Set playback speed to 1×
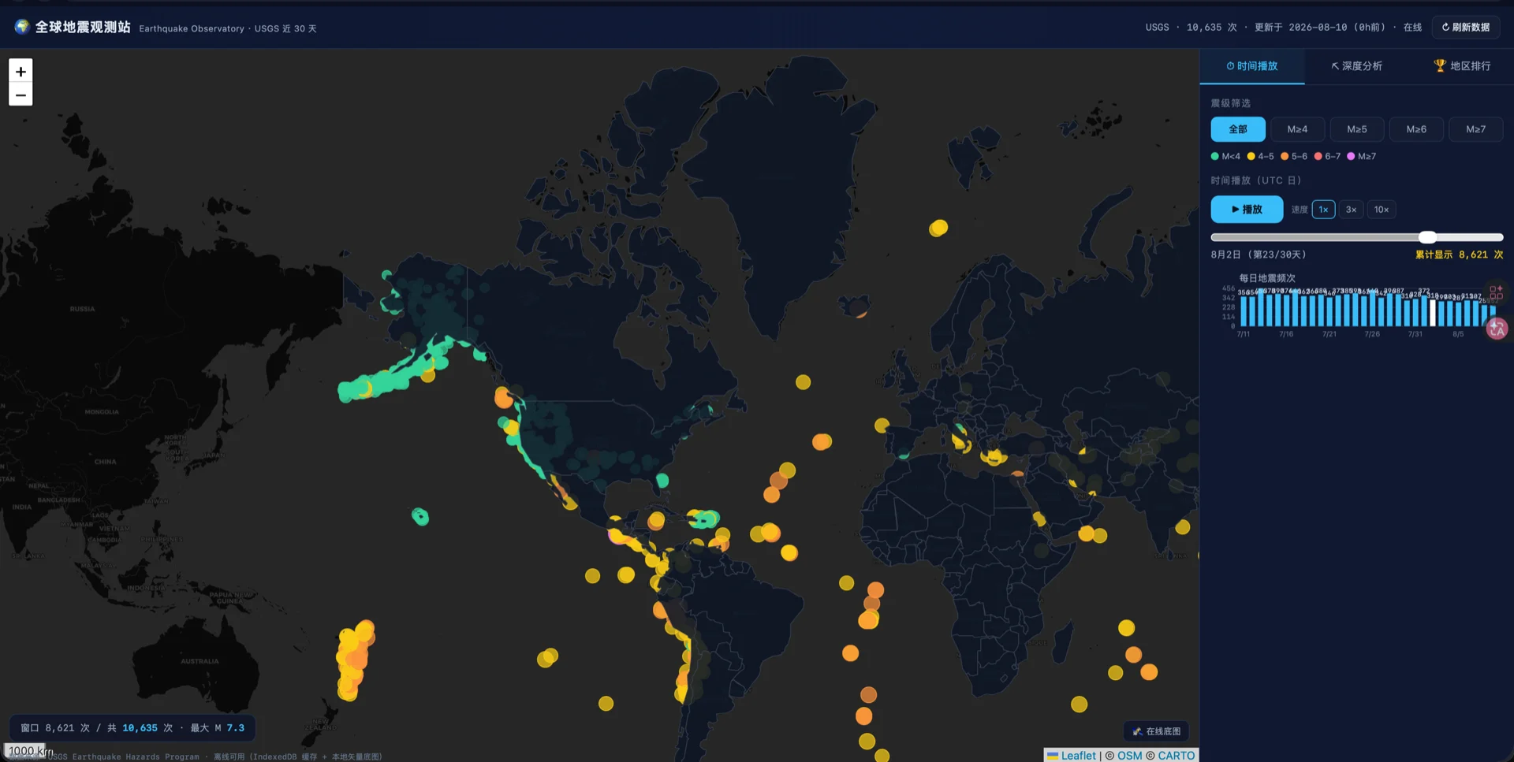The width and height of the screenshot is (1514, 762). (1323, 210)
